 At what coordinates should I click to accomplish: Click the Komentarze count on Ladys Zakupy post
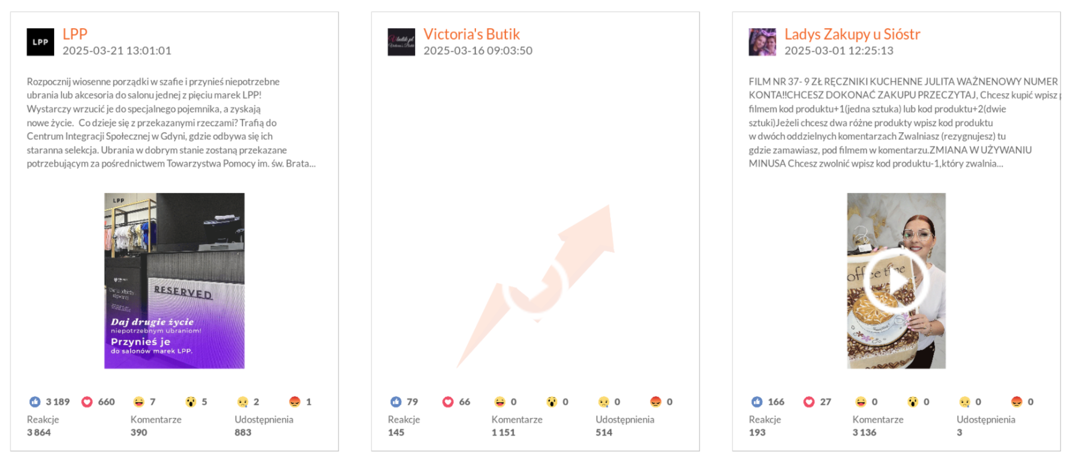tap(864, 432)
